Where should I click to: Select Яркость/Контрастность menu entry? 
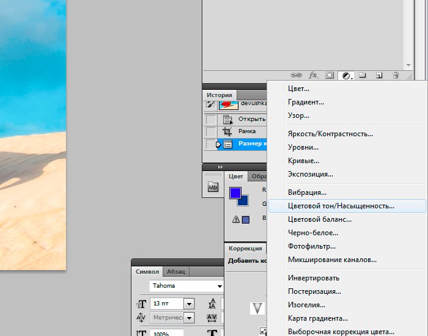(330, 134)
